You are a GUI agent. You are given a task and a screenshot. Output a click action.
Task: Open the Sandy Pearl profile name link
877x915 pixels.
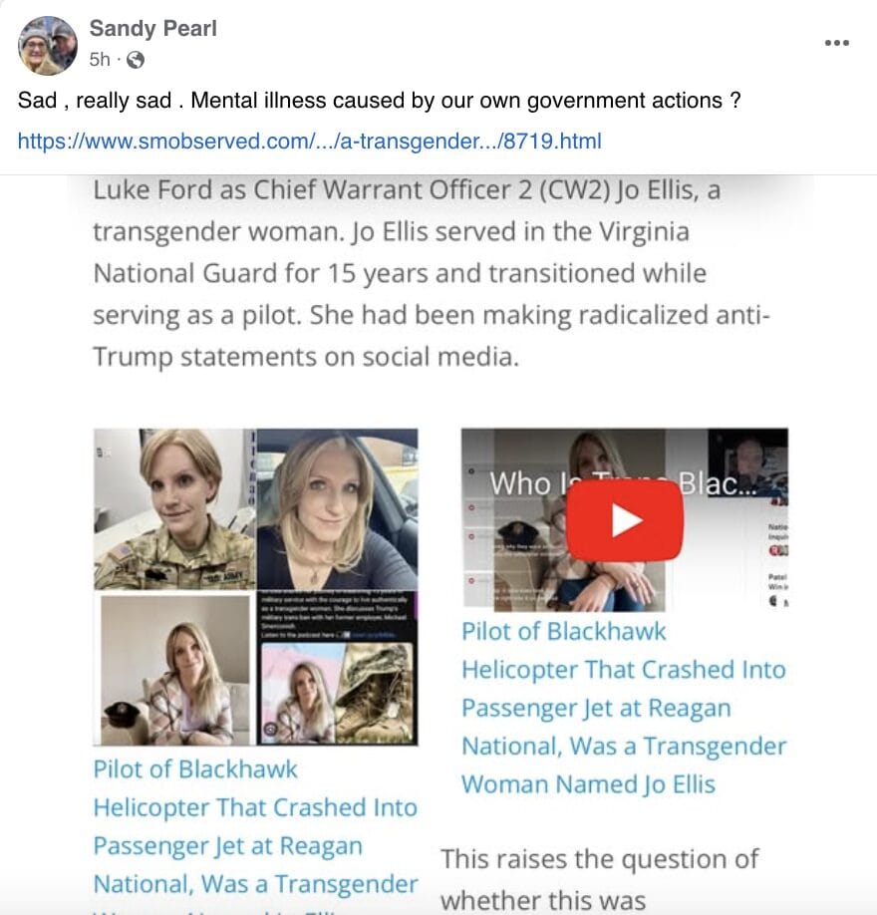152,28
